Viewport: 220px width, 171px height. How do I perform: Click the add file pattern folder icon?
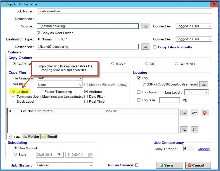184,113
